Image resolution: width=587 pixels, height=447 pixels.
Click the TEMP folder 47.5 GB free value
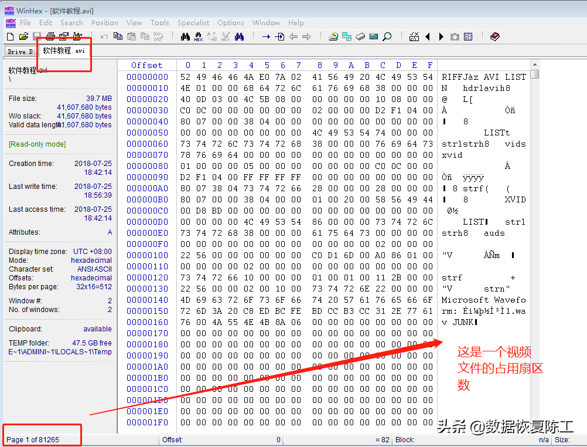pyautogui.click(x=92, y=343)
